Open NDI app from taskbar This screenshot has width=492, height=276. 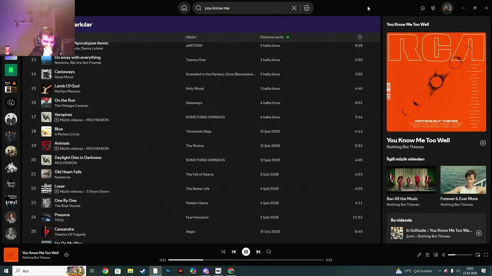[x=218, y=271]
